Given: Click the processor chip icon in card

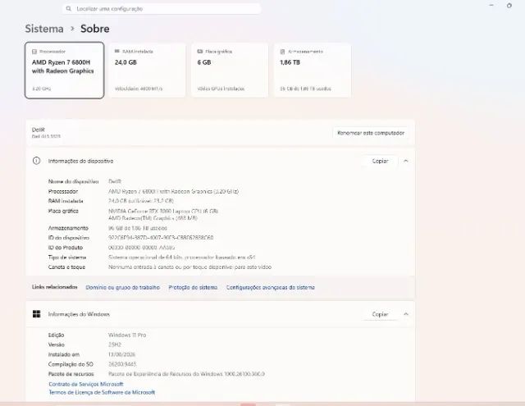Looking at the screenshot, I should (x=34, y=52).
